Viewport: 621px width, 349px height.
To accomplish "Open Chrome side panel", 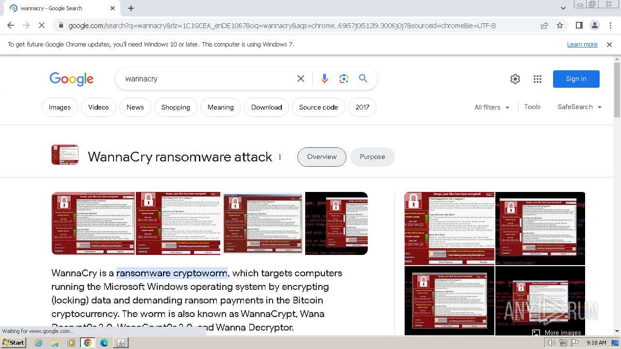I will pyautogui.click(x=579, y=26).
